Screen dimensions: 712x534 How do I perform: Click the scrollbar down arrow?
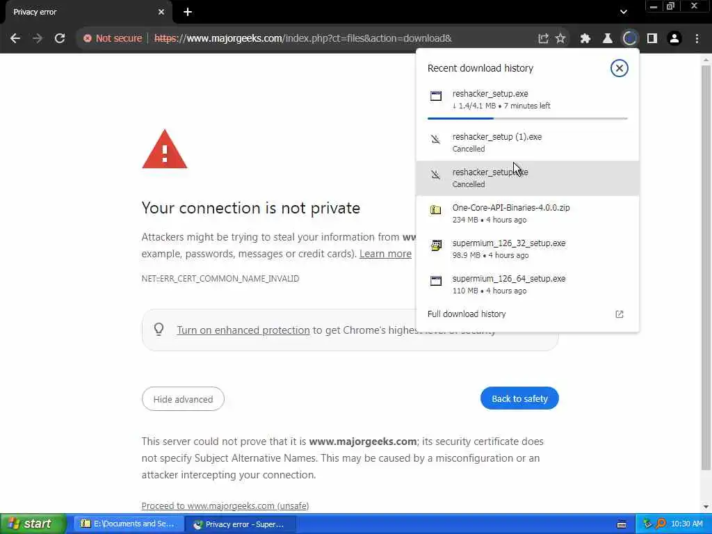(x=706, y=506)
